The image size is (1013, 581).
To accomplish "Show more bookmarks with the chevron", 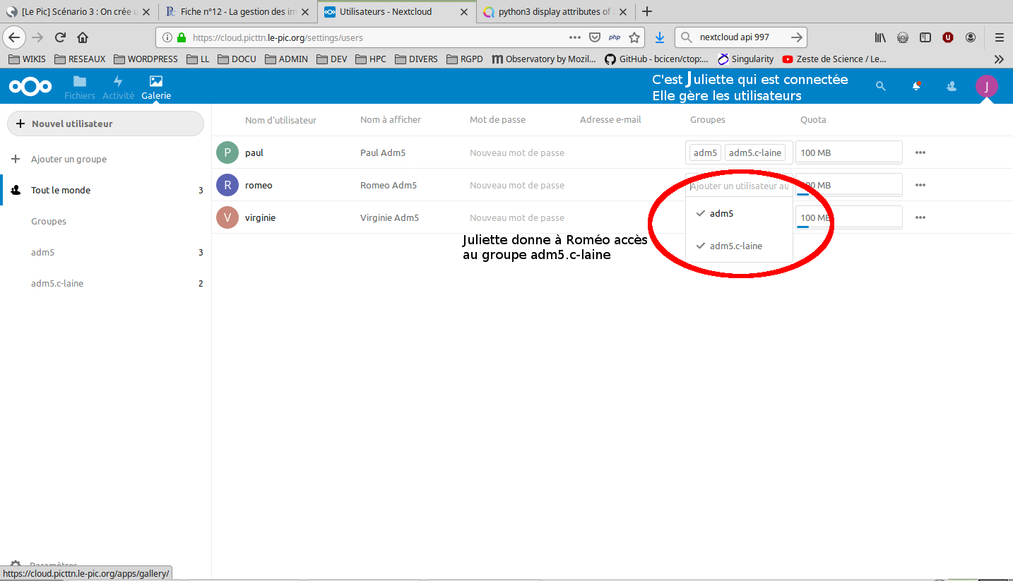I will click(x=999, y=59).
